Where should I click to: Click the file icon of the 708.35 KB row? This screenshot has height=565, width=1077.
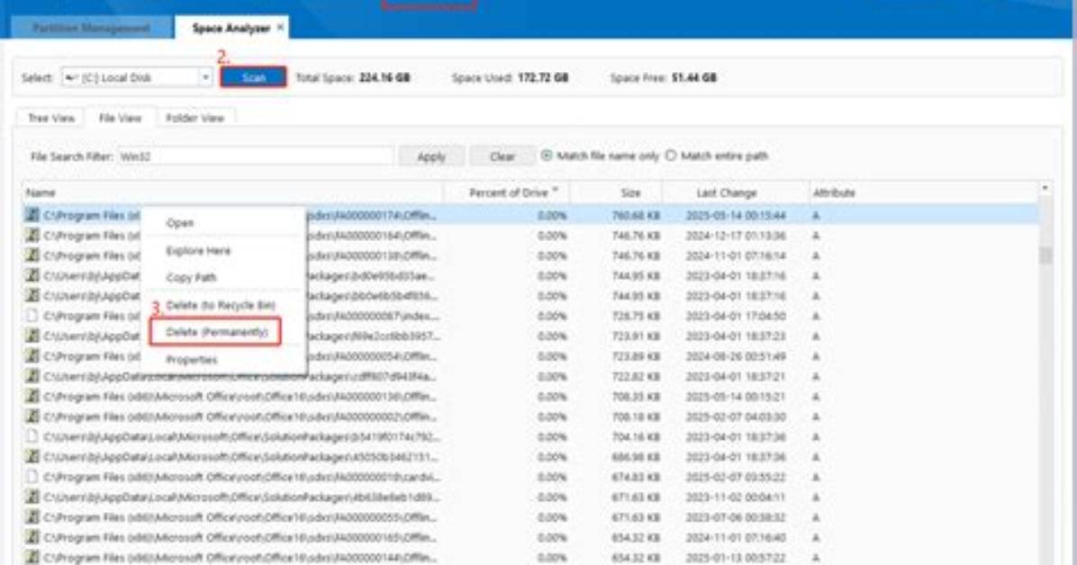(32, 396)
